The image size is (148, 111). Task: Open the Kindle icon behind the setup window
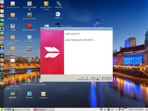click(58, 25)
